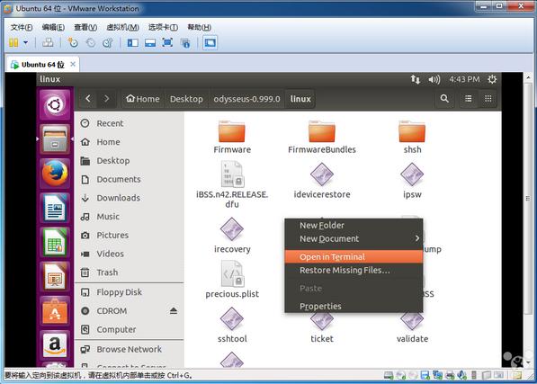This screenshot has width=537, height=384.
Task: Open Pictures in sidebar
Action: point(129,235)
